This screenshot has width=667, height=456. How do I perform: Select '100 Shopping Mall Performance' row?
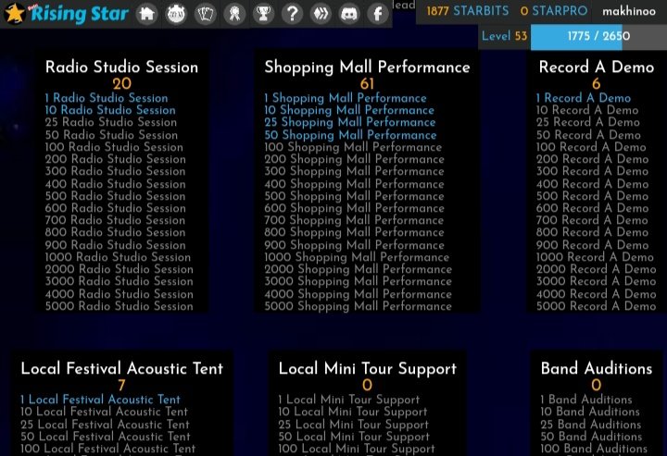[353, 147]
